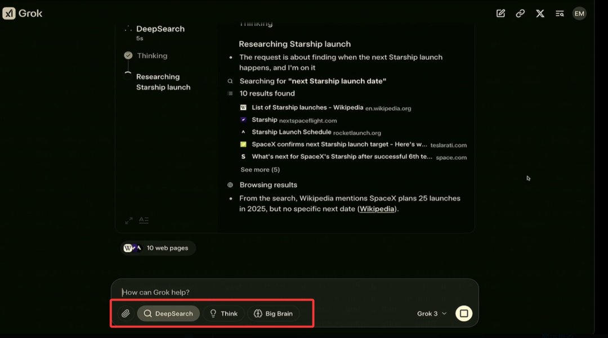Click the globe icon beside Browsing results

[230, 185]
